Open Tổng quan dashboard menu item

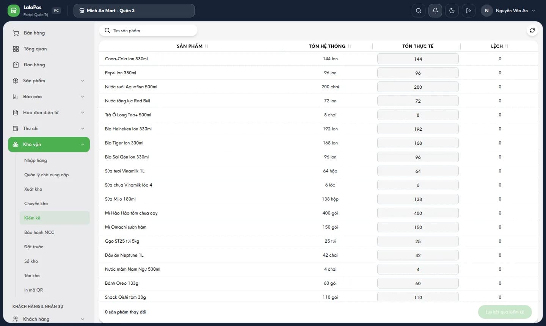[49, 49]
